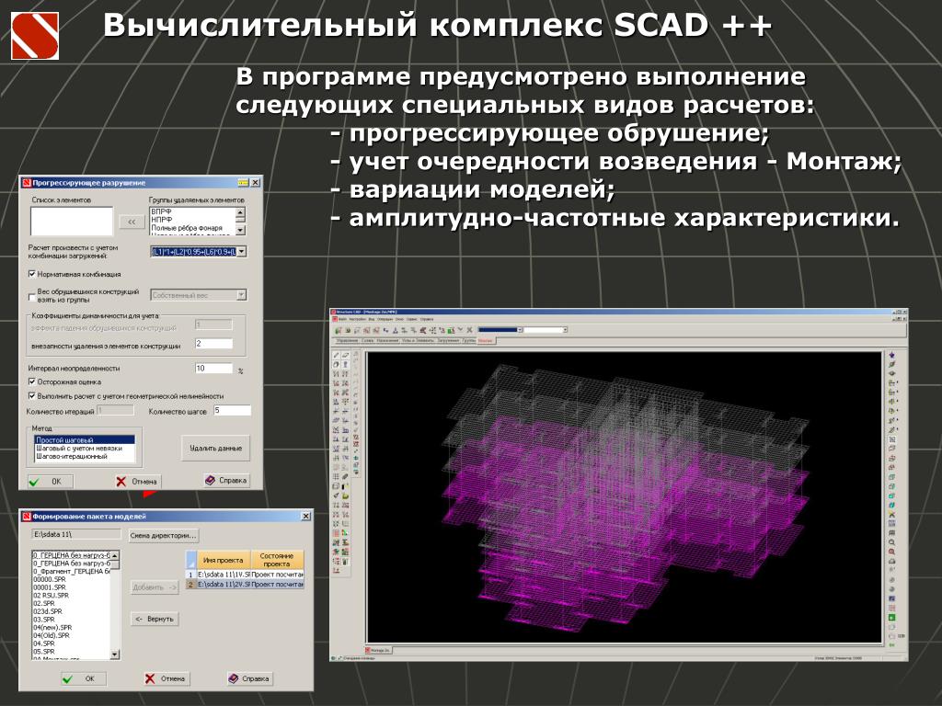942x706 pixels.
Task: Select file 04(Old).SPR in the list
Action: pyautogui.click(x=72, y=635)
